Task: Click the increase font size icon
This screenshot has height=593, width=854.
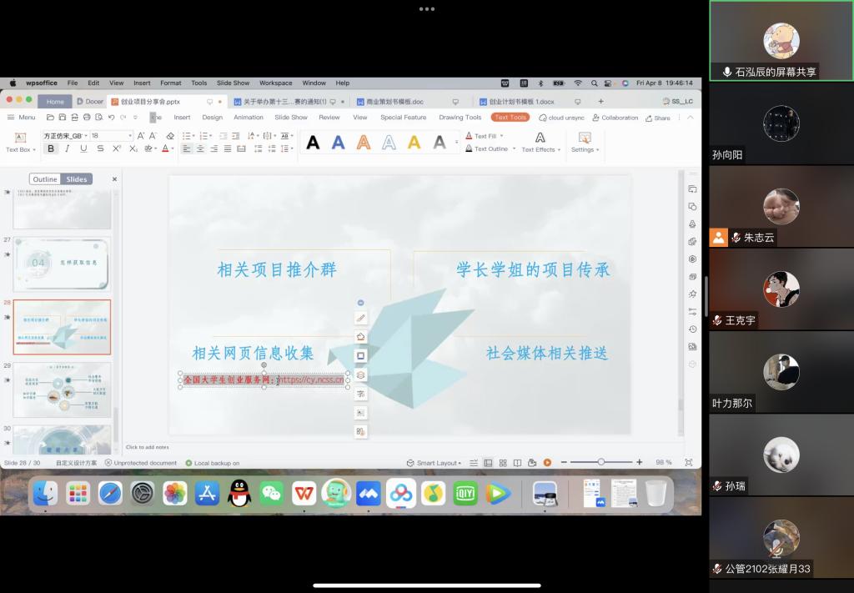Action: (x=140, y=135)
